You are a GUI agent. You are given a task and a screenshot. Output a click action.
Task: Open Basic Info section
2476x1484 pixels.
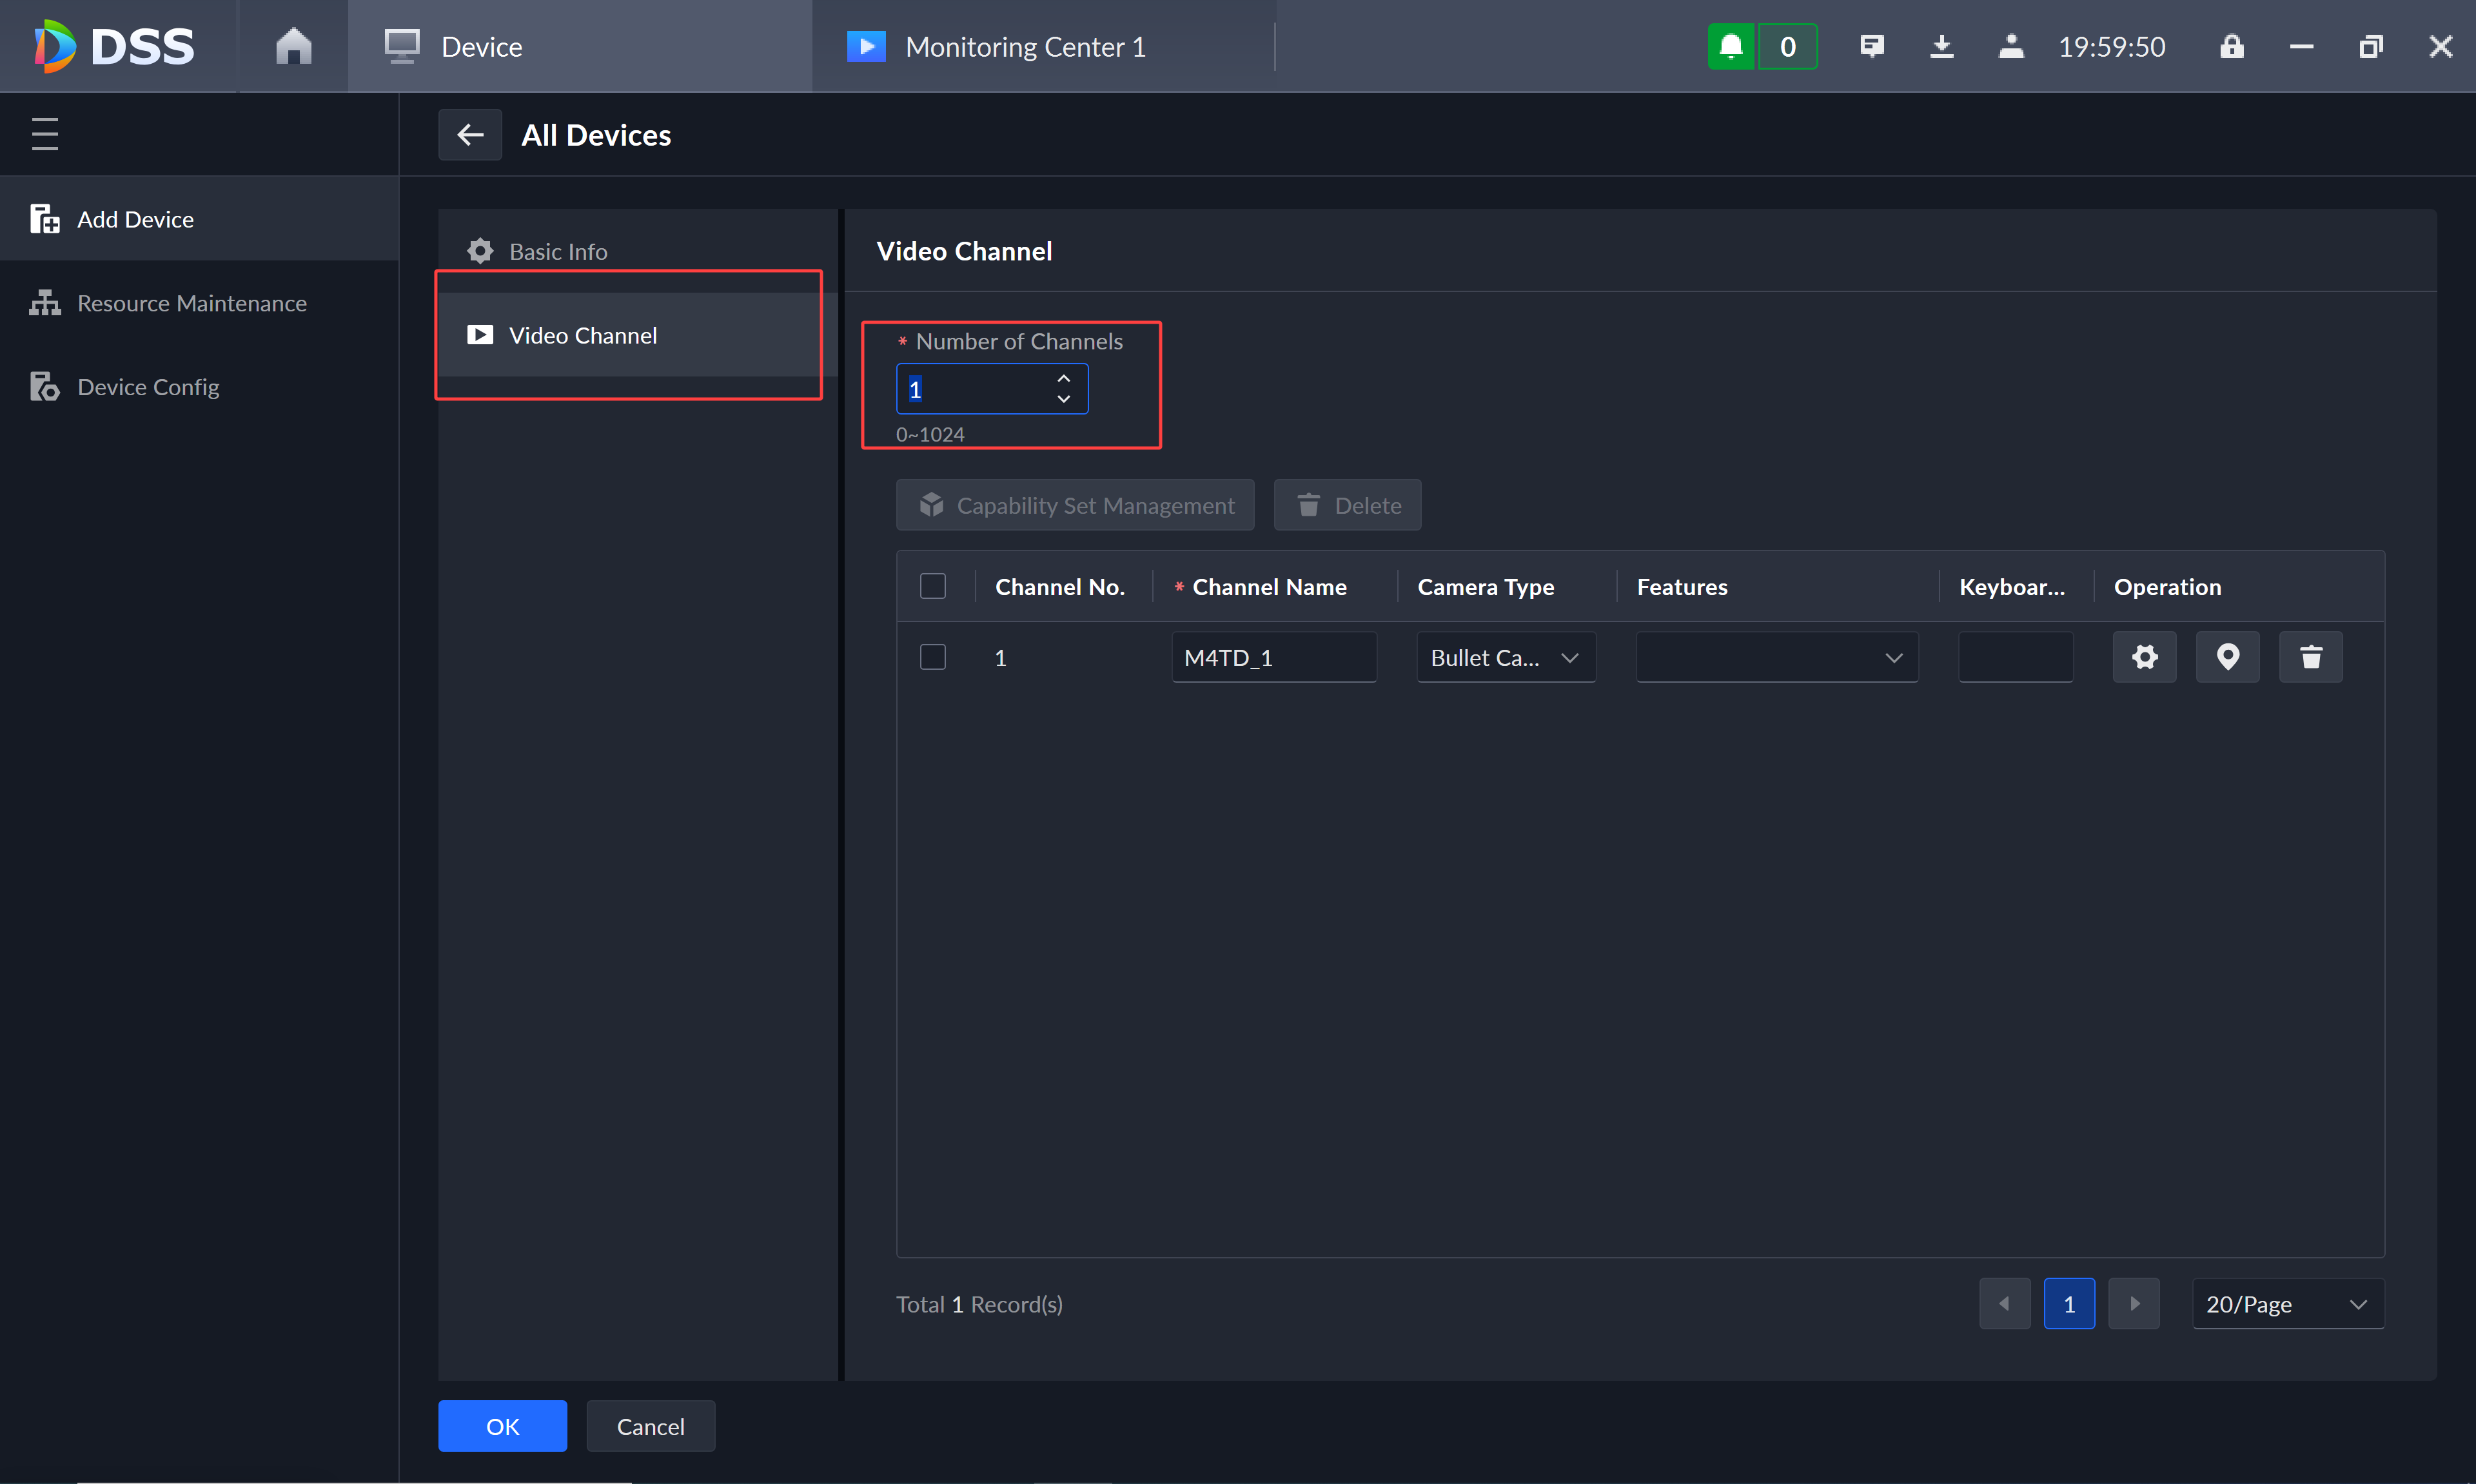pyautogui.click(x=638, y=251)
